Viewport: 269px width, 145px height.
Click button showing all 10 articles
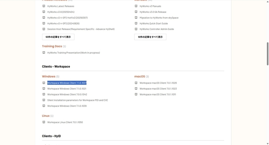[x=150, y=37]
